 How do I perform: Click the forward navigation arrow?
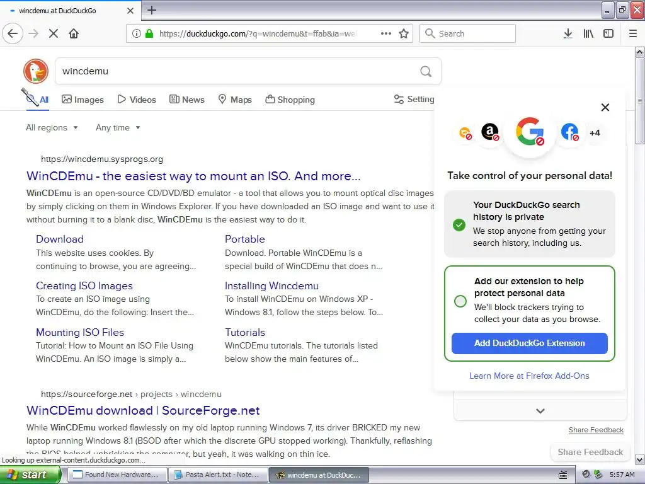[x=33, y=34]
